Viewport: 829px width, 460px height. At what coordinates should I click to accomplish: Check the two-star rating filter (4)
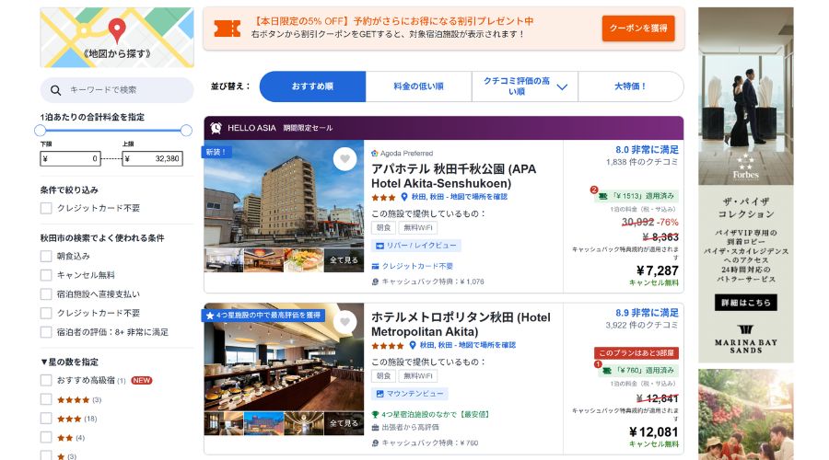pyautogui.click(x=46, y=438)
